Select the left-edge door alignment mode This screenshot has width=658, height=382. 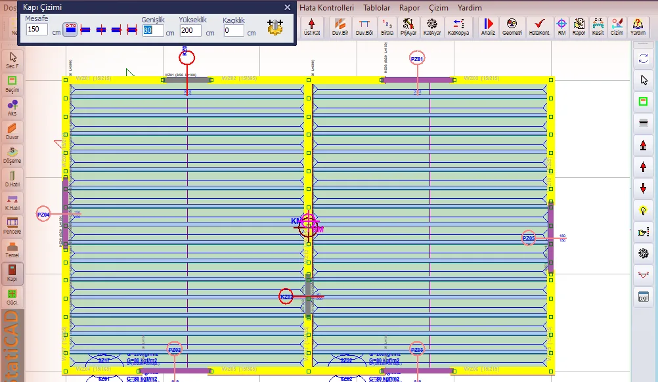point(85,30)
